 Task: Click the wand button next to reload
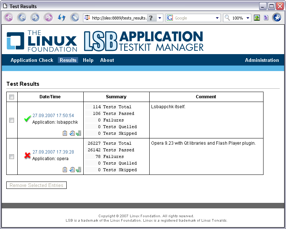[x=75, y=18]
